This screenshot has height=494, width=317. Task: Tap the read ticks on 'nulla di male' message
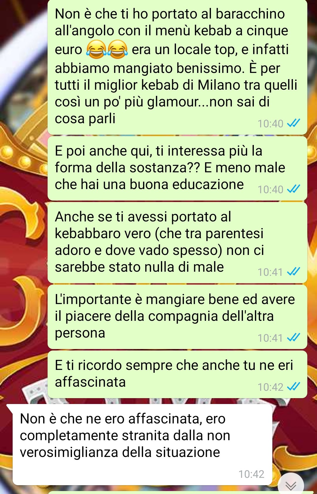coord(293,271)
